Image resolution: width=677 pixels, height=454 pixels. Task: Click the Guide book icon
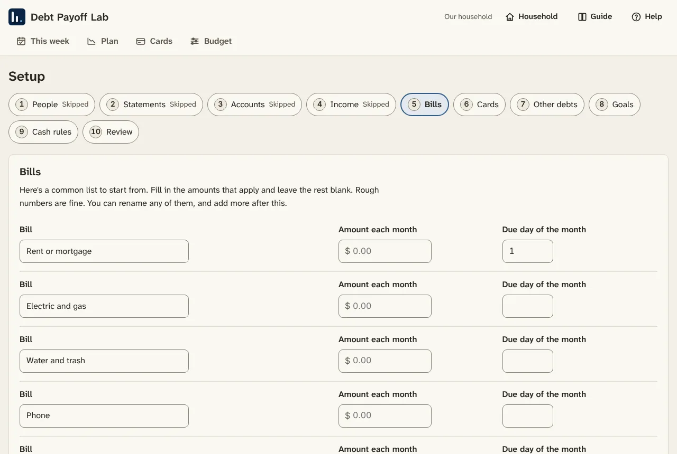pos(582,17)
